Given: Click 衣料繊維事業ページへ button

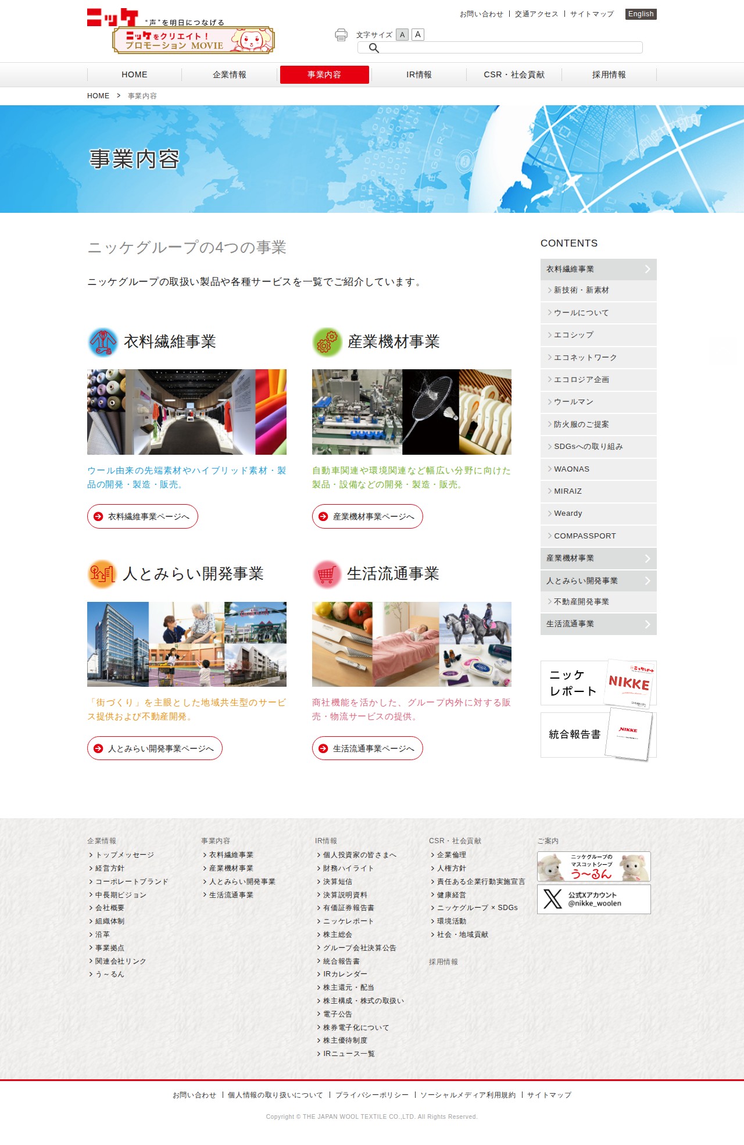Looking at the screenshot, I should click(142, 516).
